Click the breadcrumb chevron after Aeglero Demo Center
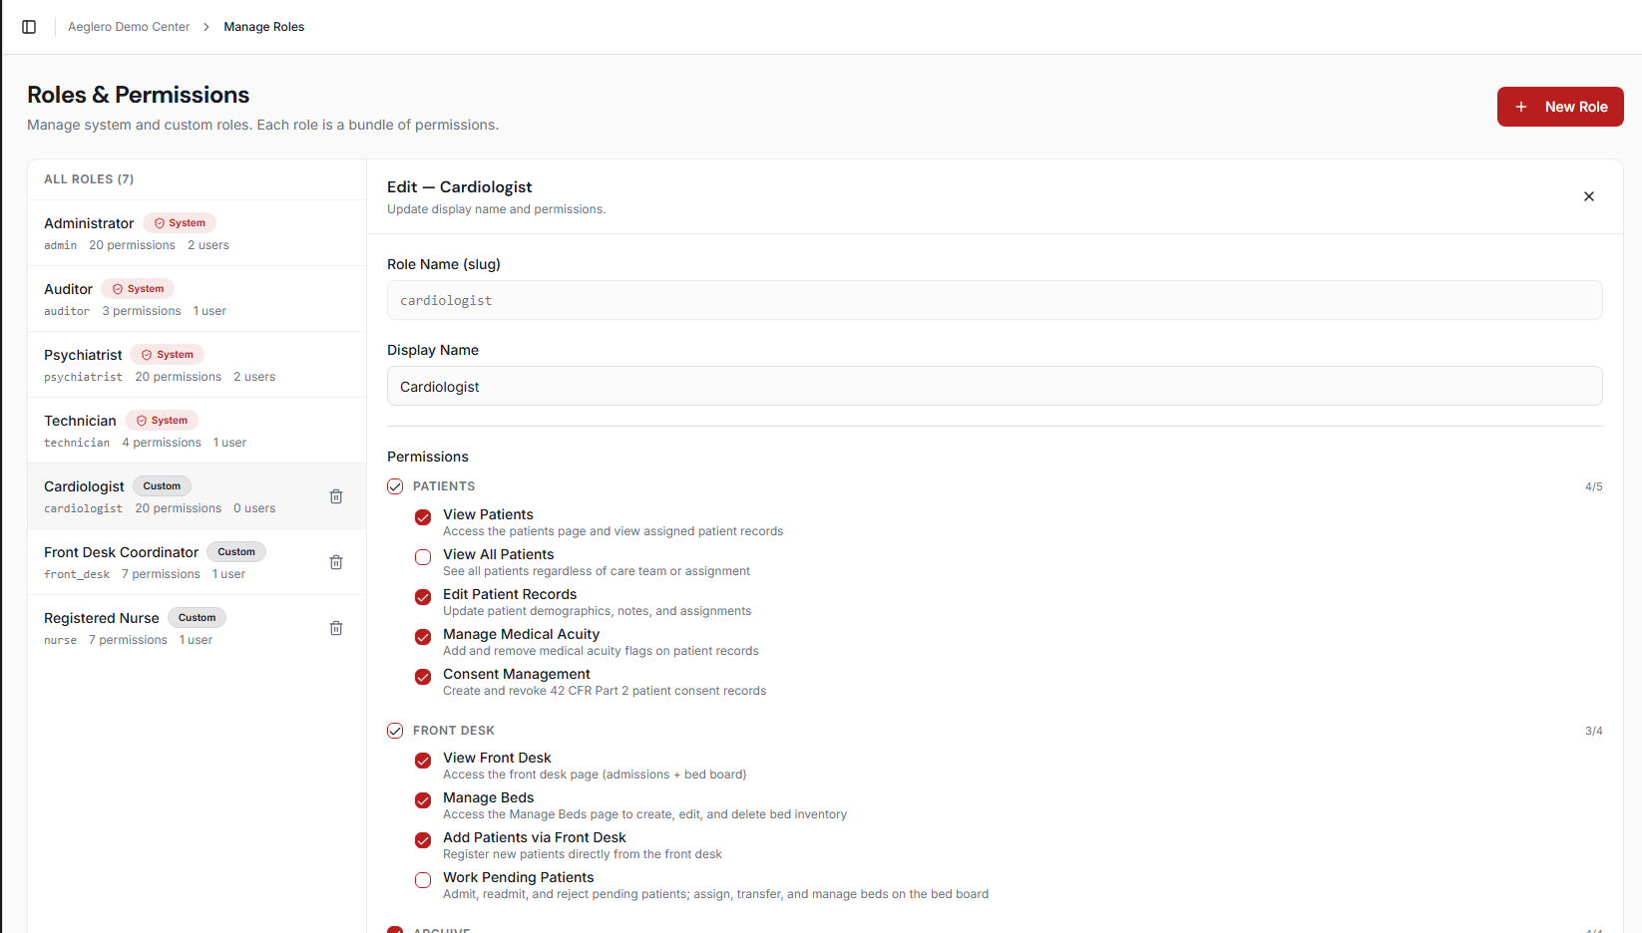This screenshot has width=1642, height=933. [206, 27]
